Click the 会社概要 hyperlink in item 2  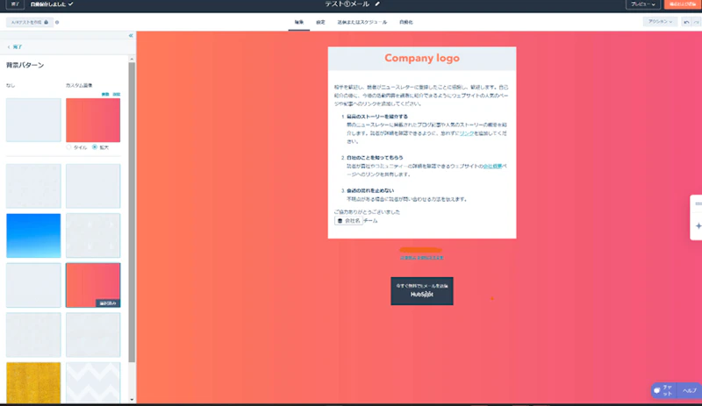pos(493,166)
